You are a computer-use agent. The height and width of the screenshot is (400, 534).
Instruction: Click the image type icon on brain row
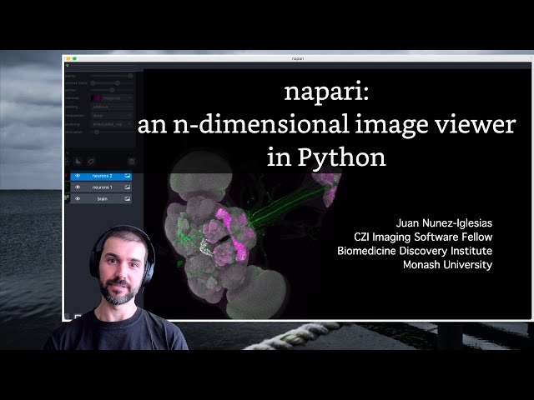click(128, 198)
